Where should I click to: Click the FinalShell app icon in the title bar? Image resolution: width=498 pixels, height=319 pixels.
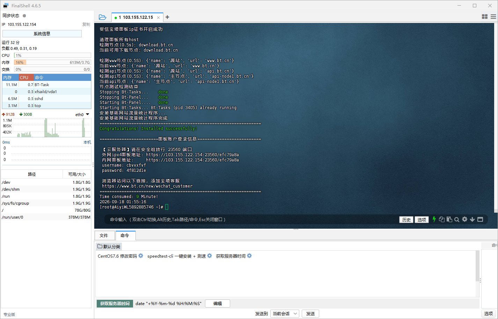coord(6,6)
